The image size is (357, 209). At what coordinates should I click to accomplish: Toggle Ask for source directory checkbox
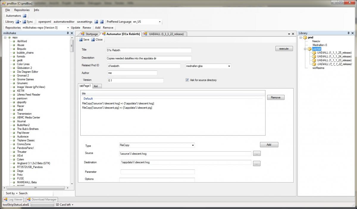[x=187, y=80]
